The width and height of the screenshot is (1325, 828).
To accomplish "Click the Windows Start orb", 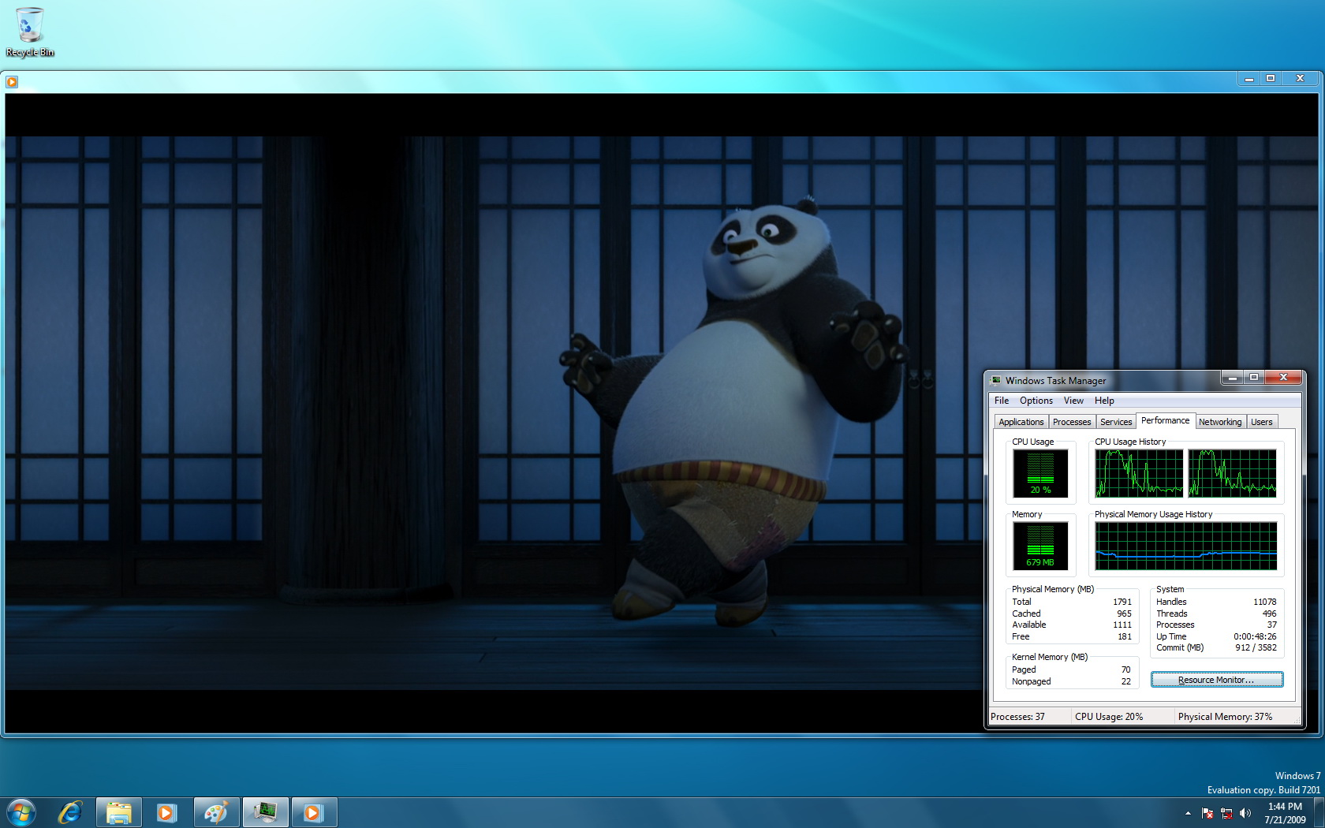I will tap(21, 812).
